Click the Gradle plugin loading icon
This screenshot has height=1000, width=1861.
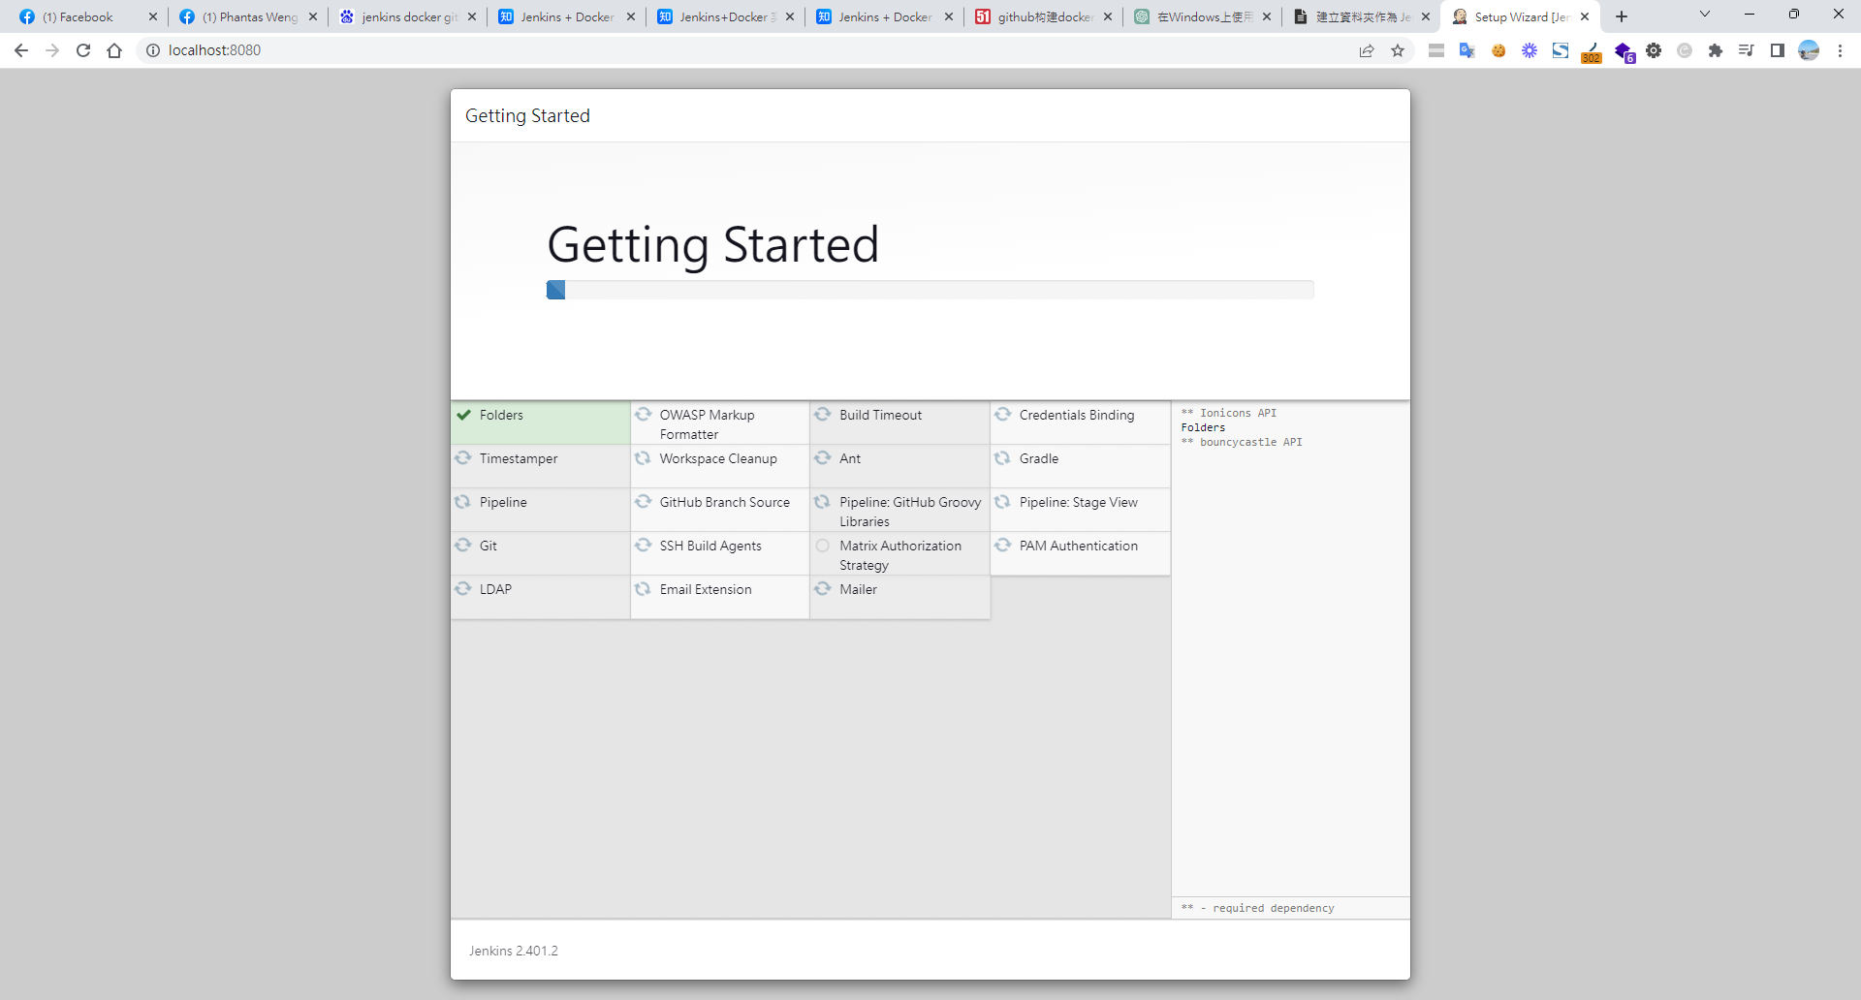[x=1003, y=458]
